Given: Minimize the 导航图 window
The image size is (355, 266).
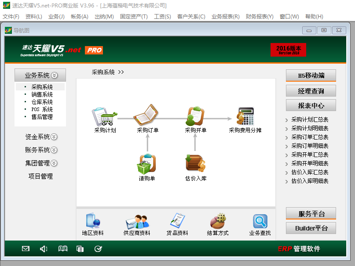Looking at the screenshot, I should click(x=309, y=30).
